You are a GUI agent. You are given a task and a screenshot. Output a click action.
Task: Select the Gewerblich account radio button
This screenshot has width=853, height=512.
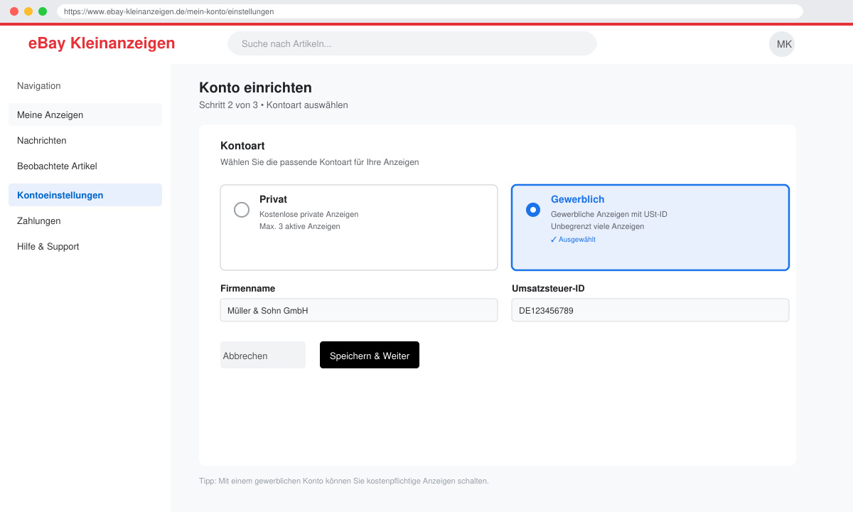point(533,210)
